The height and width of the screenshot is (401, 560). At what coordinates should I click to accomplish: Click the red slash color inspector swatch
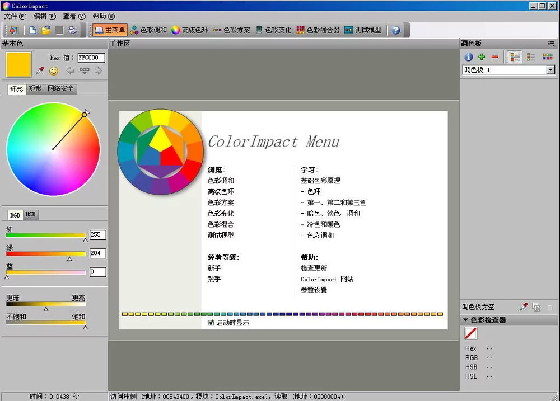coord(471,333)
